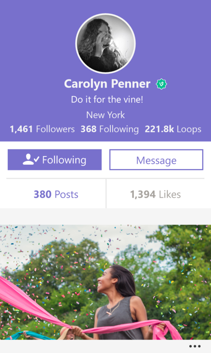Select the "Do it for the vine!" bio

point(107,99)
